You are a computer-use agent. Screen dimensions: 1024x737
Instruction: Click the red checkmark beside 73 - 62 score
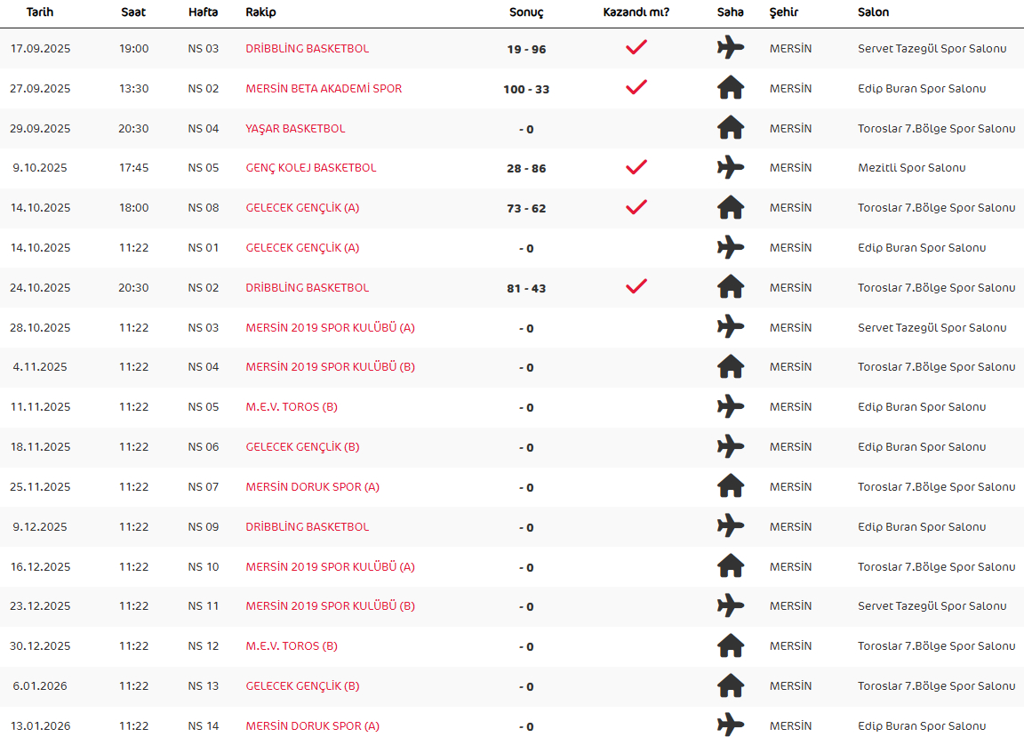pos(636,206)
